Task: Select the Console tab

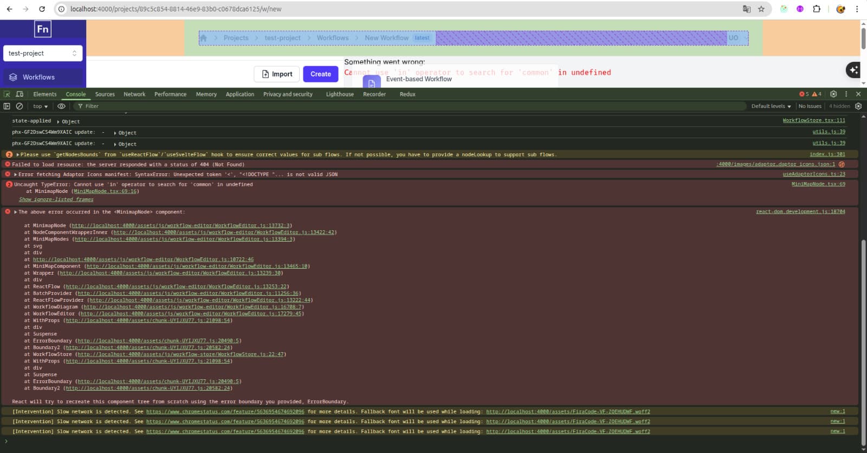Action: click(x=76, y=94)
